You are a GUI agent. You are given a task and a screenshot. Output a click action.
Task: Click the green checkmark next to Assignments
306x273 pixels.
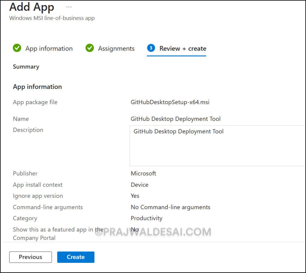90,48
